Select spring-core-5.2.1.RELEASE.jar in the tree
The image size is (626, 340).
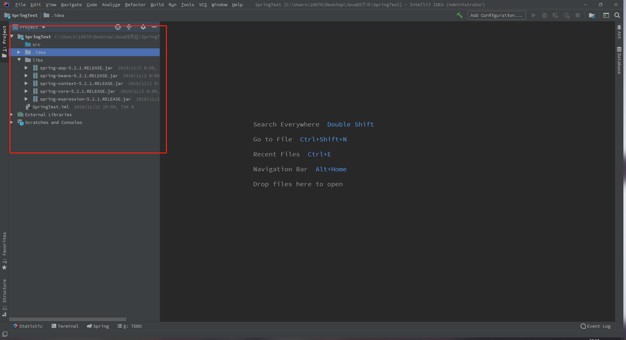tap(77, 91)
